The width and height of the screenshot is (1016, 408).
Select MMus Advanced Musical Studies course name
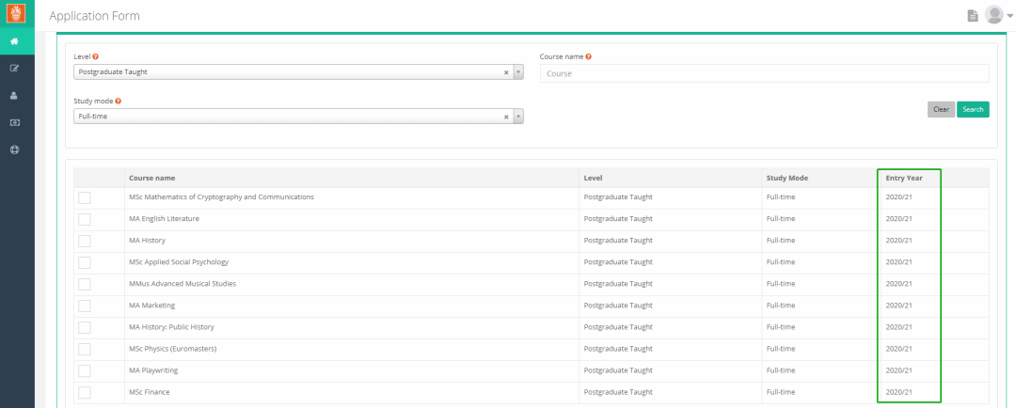click(x=183, y=284)
